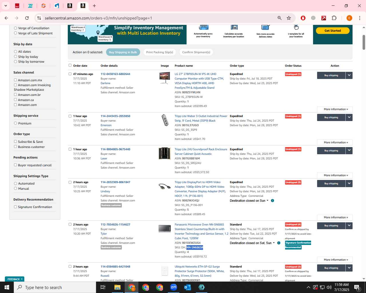Select the Automated shipping settings radio
This screenshot has height=293, width=366.
[x=15, y=183]
